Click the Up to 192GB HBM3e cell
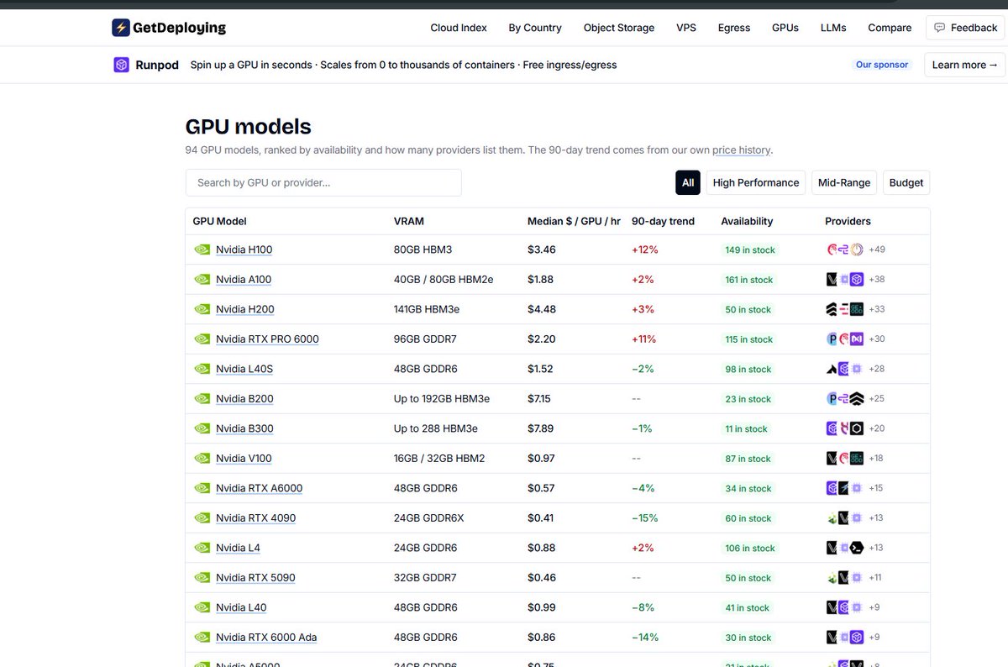The height and width of the screenshot is (667, 1008). point(442,399)
